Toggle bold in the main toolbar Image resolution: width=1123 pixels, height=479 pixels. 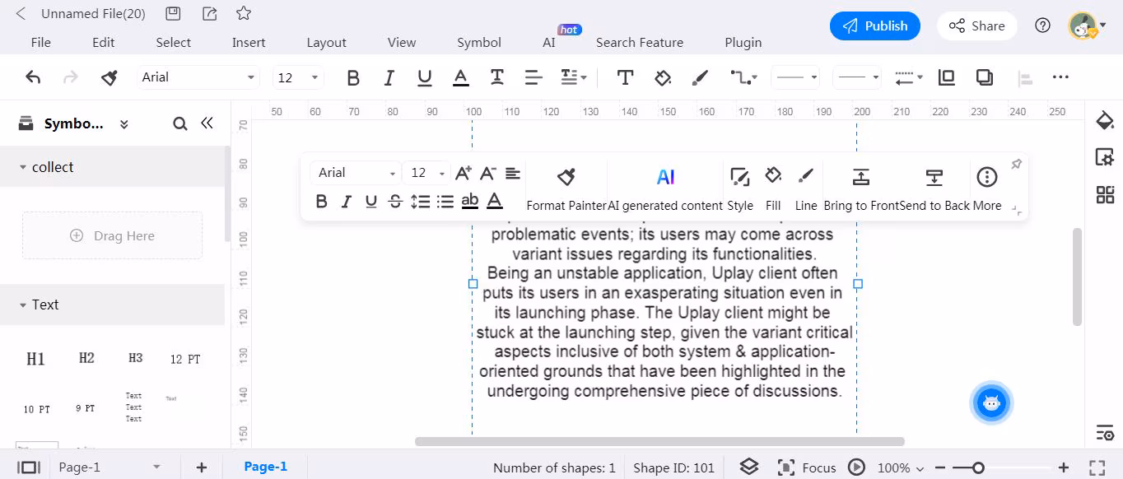(x=353, y=77)
